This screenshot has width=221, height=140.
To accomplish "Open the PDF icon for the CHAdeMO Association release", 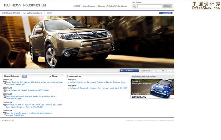I will click(x=5, y=91).
